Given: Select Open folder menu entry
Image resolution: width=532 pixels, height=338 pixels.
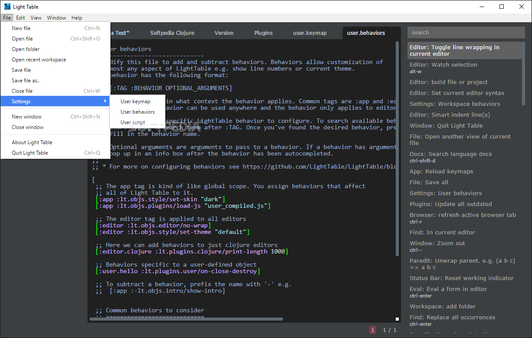Looking at the screenshot, I should click(x=56, y=49).
